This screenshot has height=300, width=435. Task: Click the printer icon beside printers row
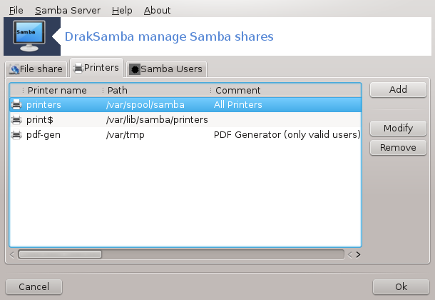coord(16,105)
